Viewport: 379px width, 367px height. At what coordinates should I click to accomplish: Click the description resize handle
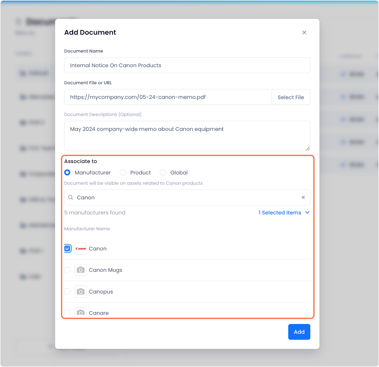tap(308, 148)
